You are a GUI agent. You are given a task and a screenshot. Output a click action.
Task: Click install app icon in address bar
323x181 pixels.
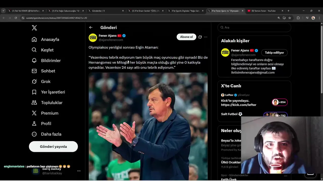[284, 18]
